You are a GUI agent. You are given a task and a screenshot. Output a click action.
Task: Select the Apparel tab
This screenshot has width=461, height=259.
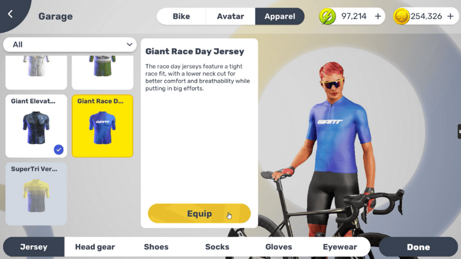click(279, 17)
